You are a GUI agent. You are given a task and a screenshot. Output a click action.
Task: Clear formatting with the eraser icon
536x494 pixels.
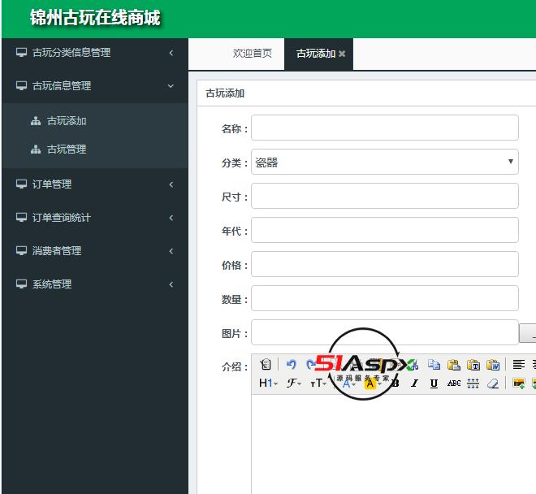tap(493, 383)
